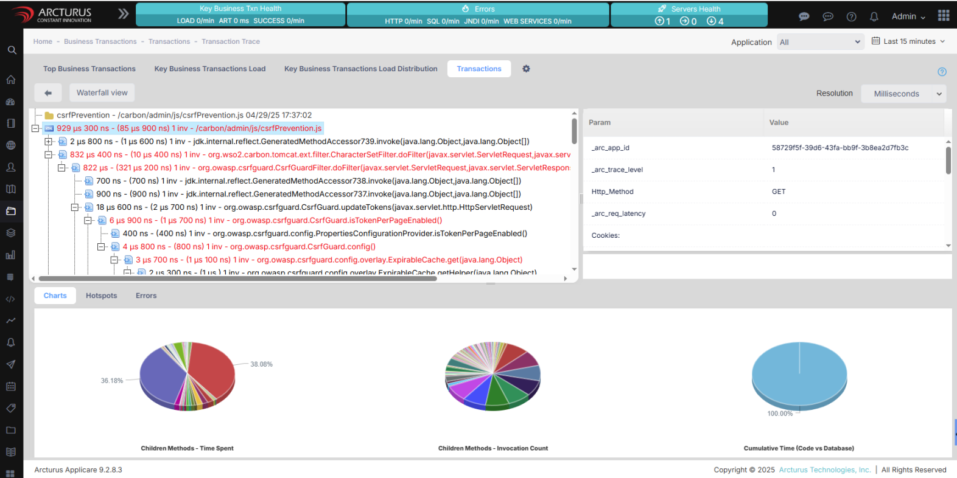Viewport: 957px width, 478px height.
Task: Open the notebook icon in the sidebar
Action: (x=10, y=123)
